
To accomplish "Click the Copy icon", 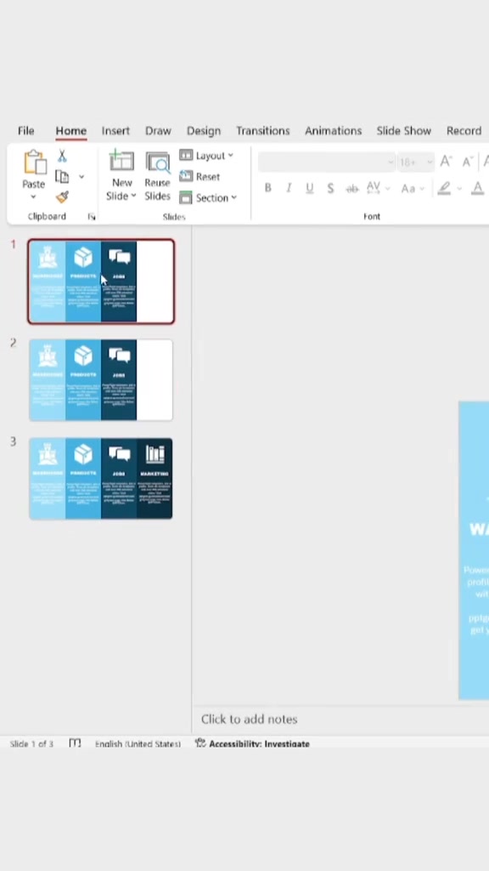I will tap(62, 177).
